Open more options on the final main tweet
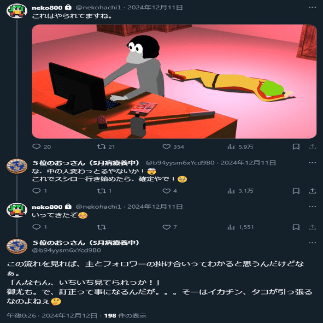323x323 pixels. click(x=312, y=243)
